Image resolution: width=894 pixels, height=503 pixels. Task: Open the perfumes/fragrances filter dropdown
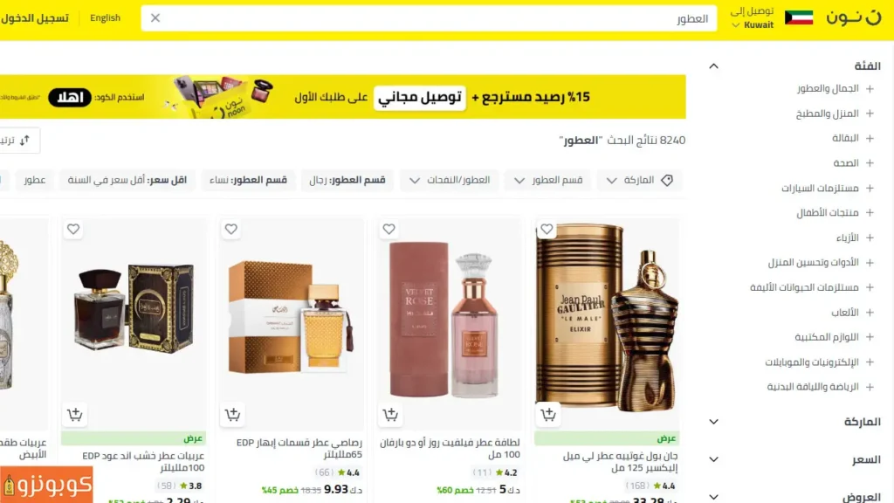coord(450,180)
